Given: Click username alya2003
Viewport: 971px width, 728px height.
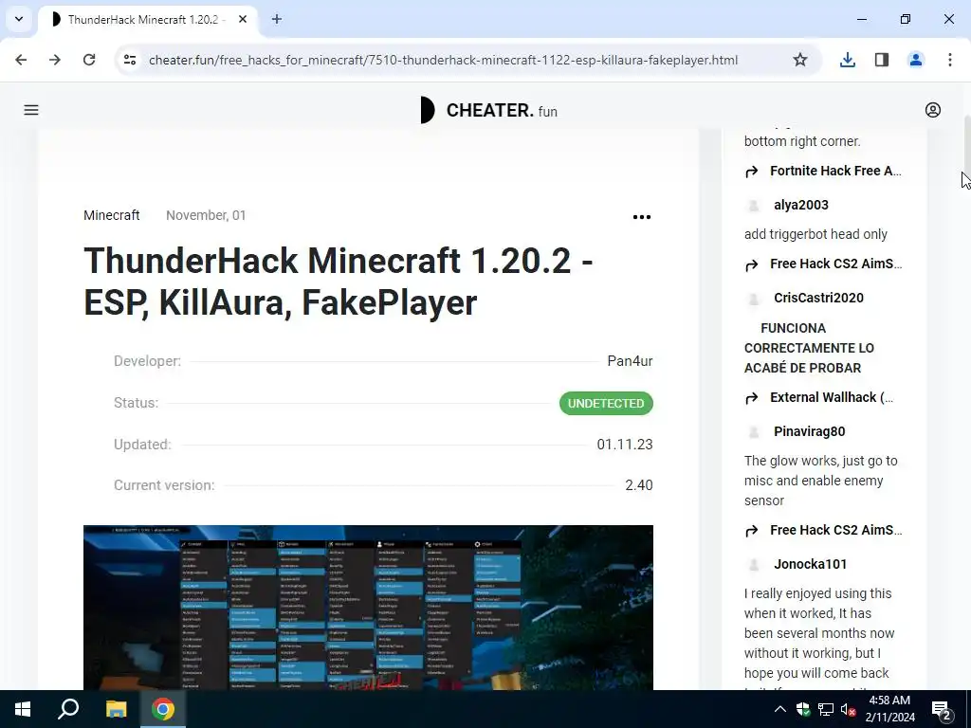Looking at the screenshot, I should pyautogui.click(x=800, y=205).
